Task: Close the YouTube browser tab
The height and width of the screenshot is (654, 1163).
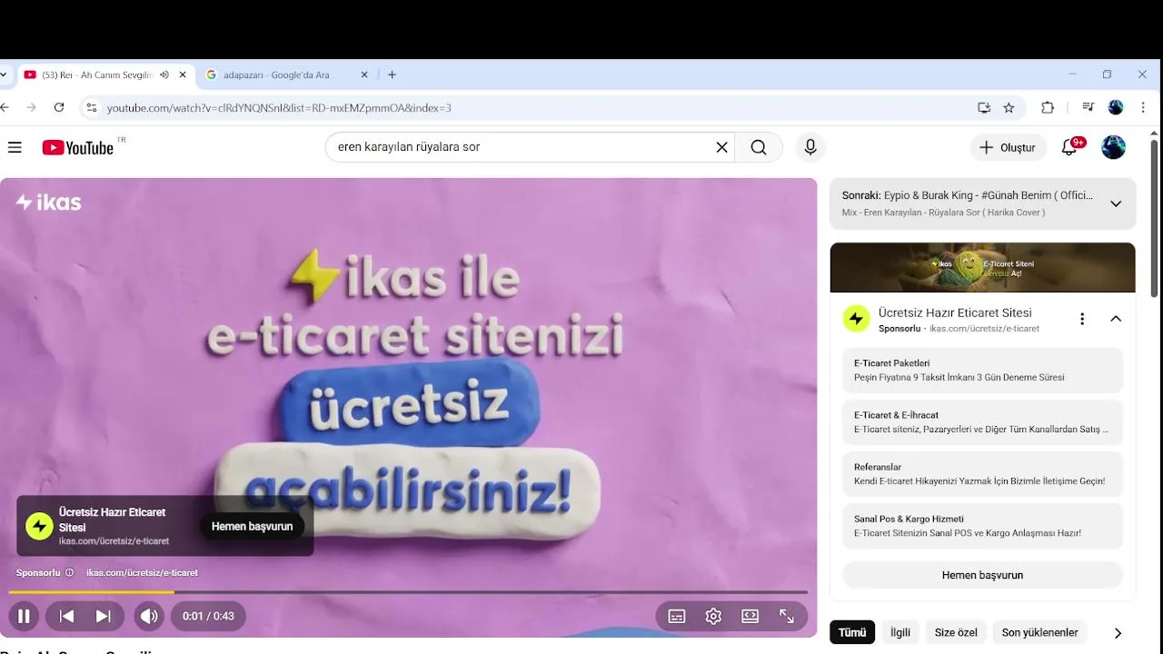Action: [x=183, y=74]
